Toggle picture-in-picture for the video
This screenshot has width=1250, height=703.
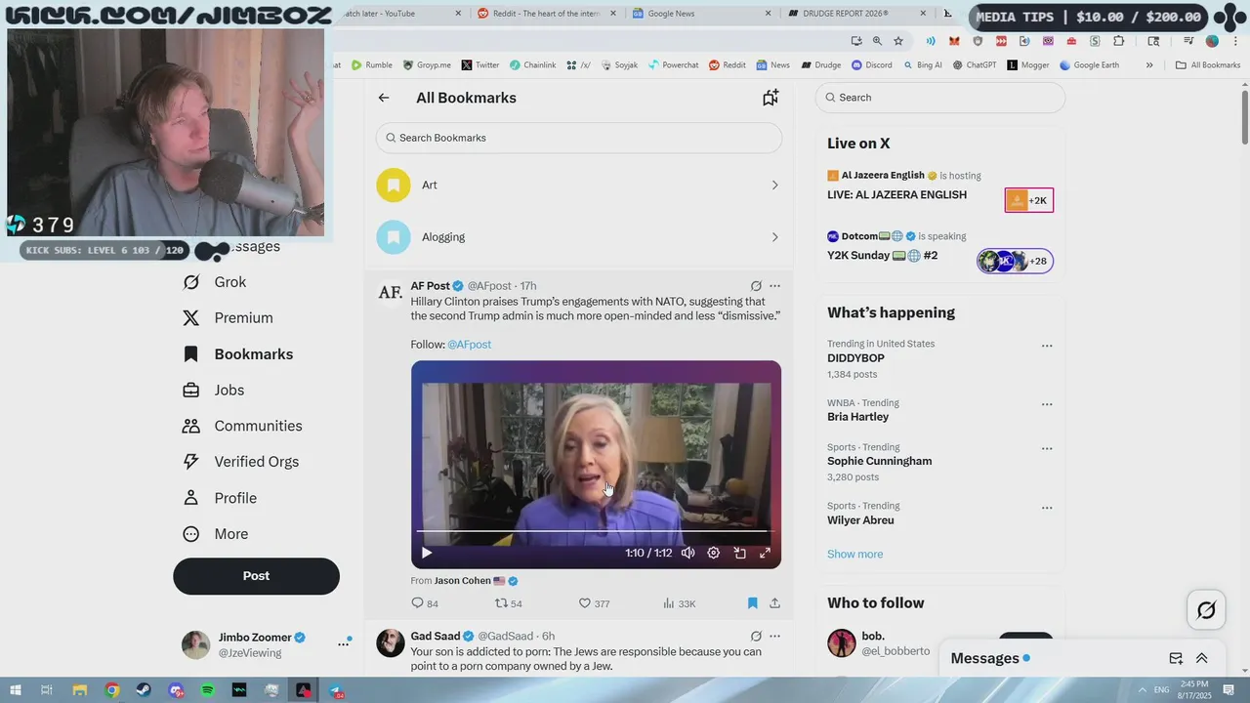tap(739, 553)
